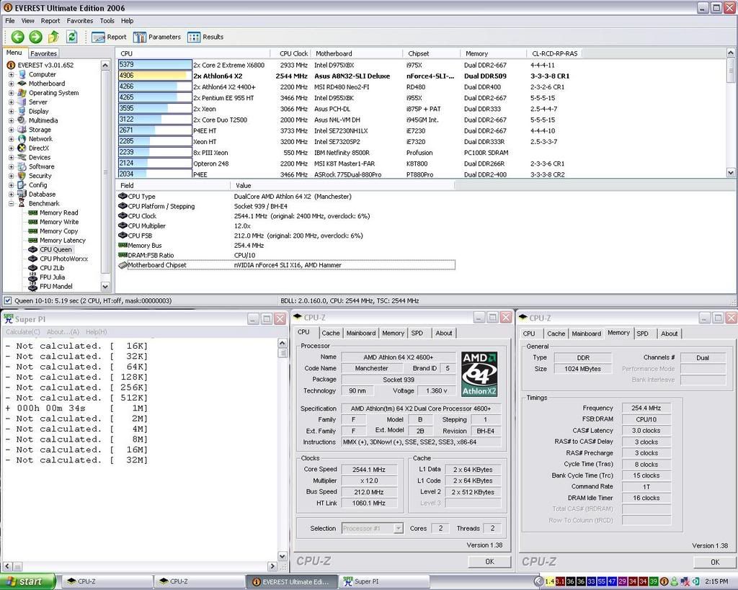Switch to EVEREST Ultimate Edition taskbar button
Image resolution: width=738 pixels, height=590 pixels.
pyautogui.click(x=292, y=581)
